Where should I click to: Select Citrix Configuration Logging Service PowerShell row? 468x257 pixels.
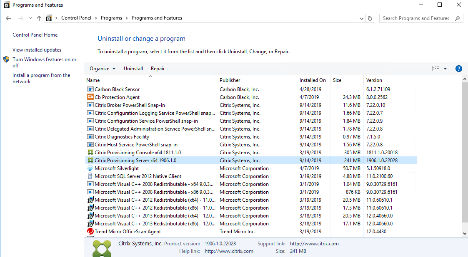point(251,113)
